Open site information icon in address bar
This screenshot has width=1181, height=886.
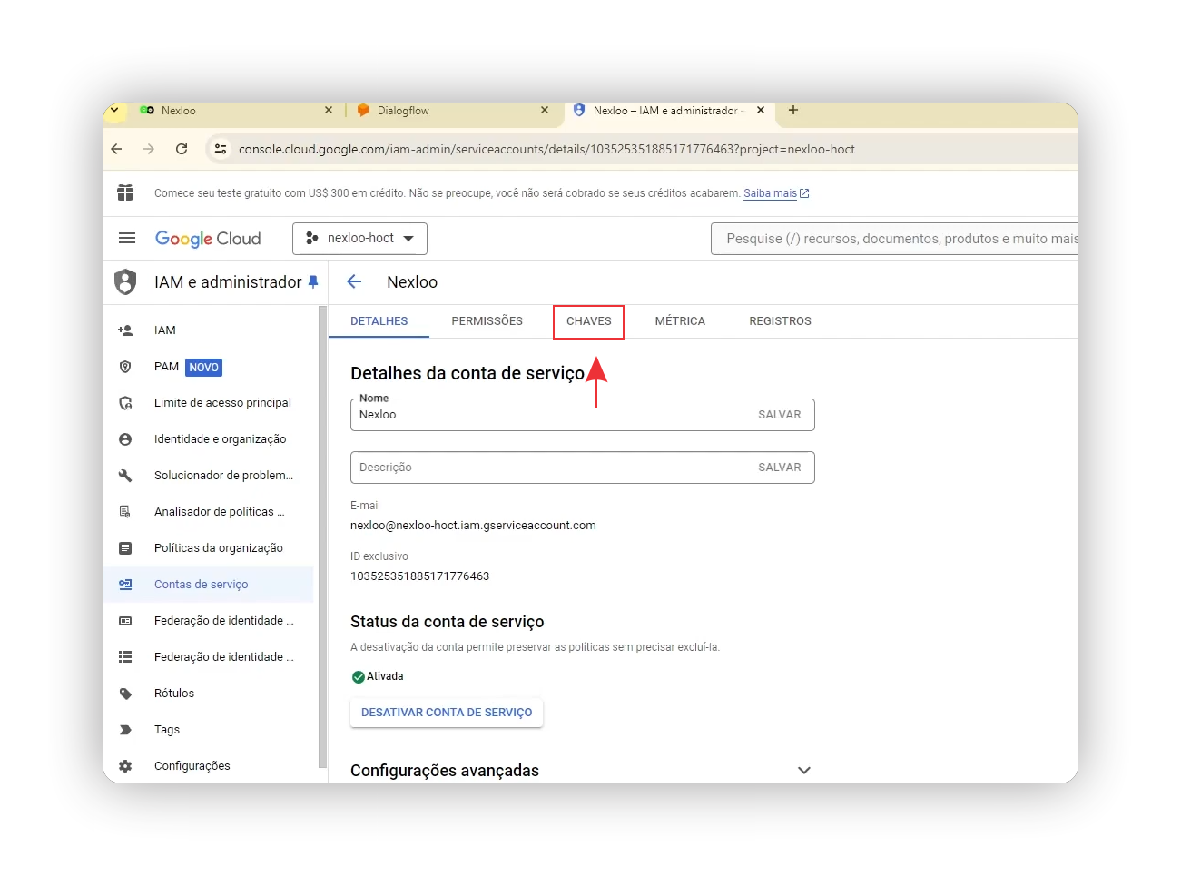[220, 149]
